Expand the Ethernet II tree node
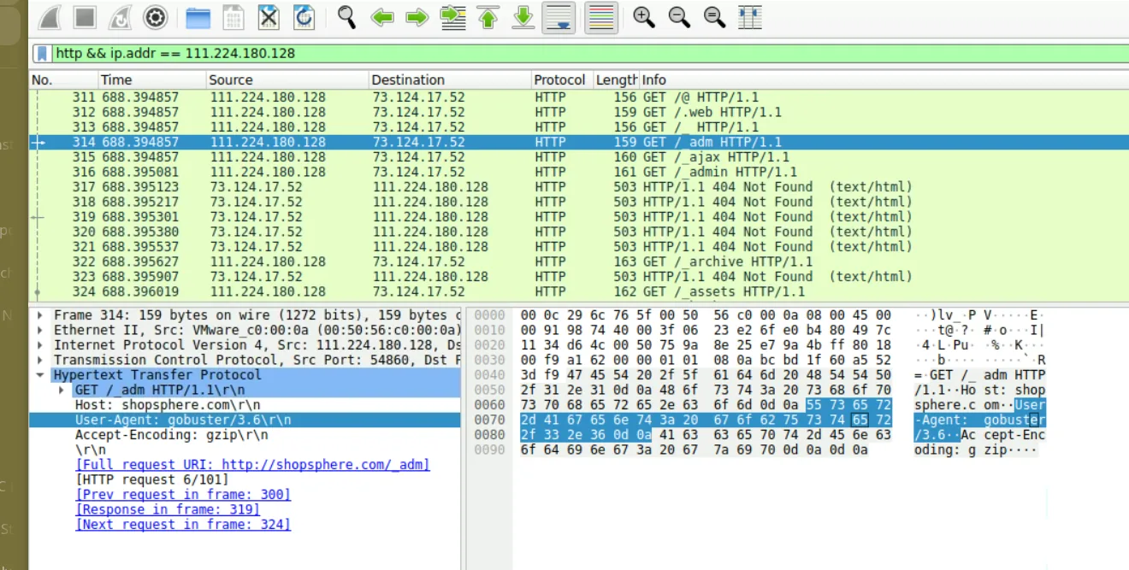 click(x=41, y=330)
